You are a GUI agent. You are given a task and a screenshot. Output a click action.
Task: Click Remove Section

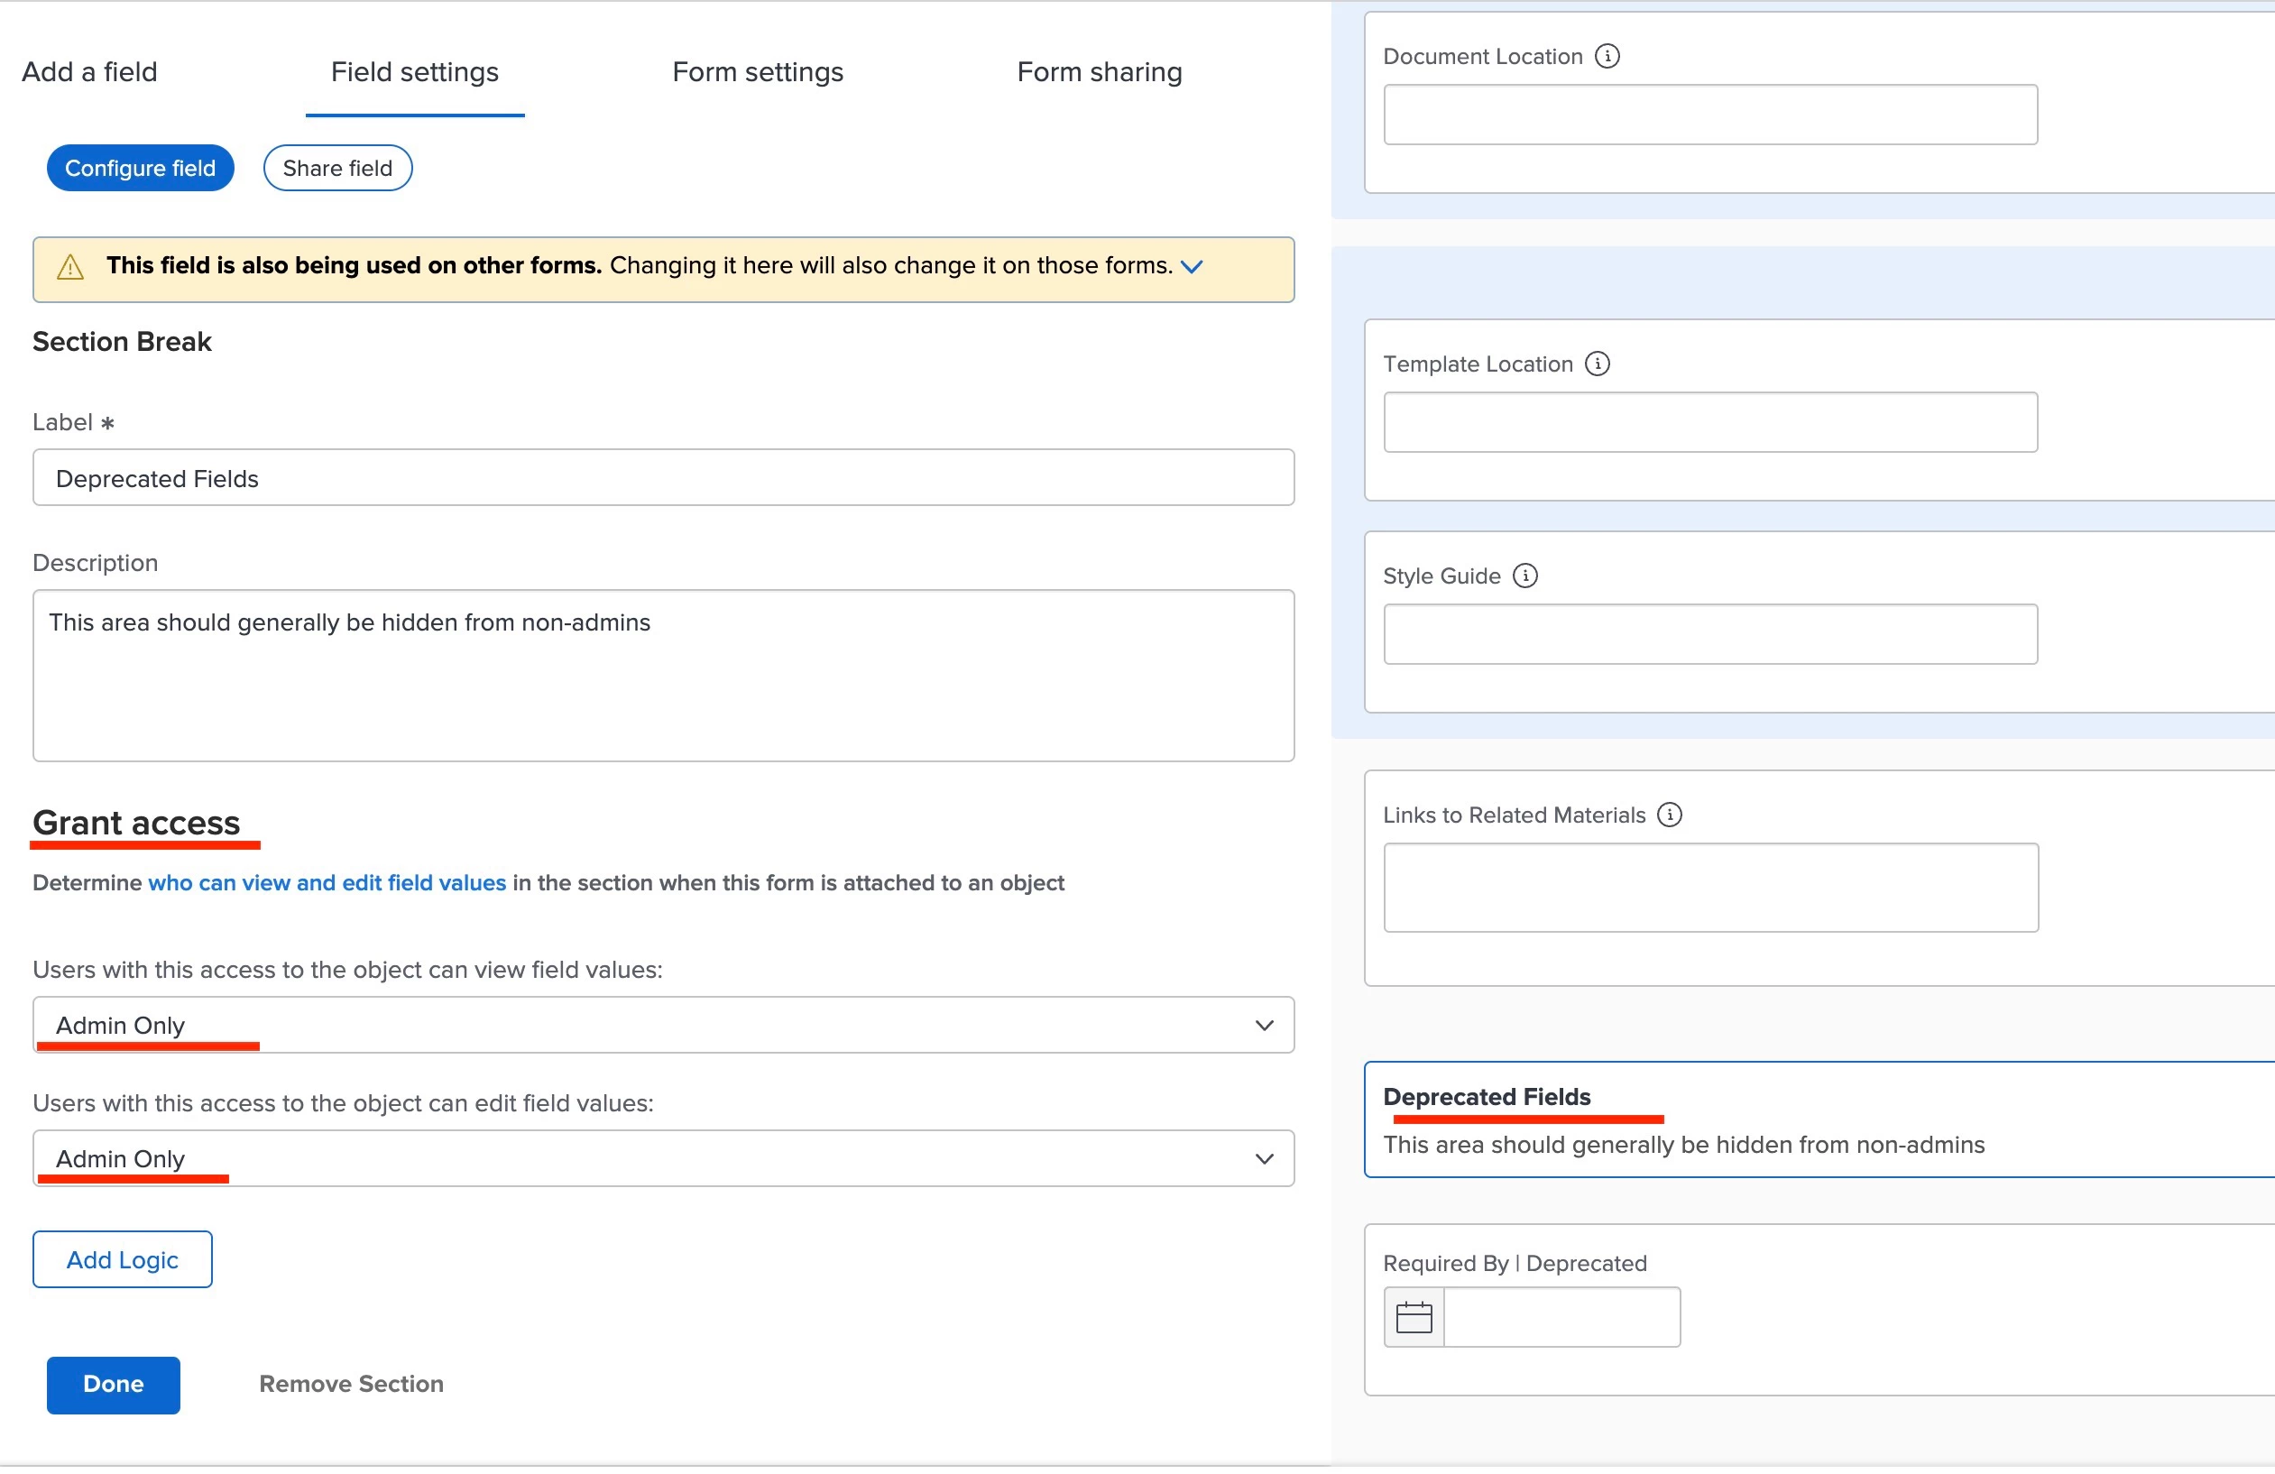[x=351, y=1384]
